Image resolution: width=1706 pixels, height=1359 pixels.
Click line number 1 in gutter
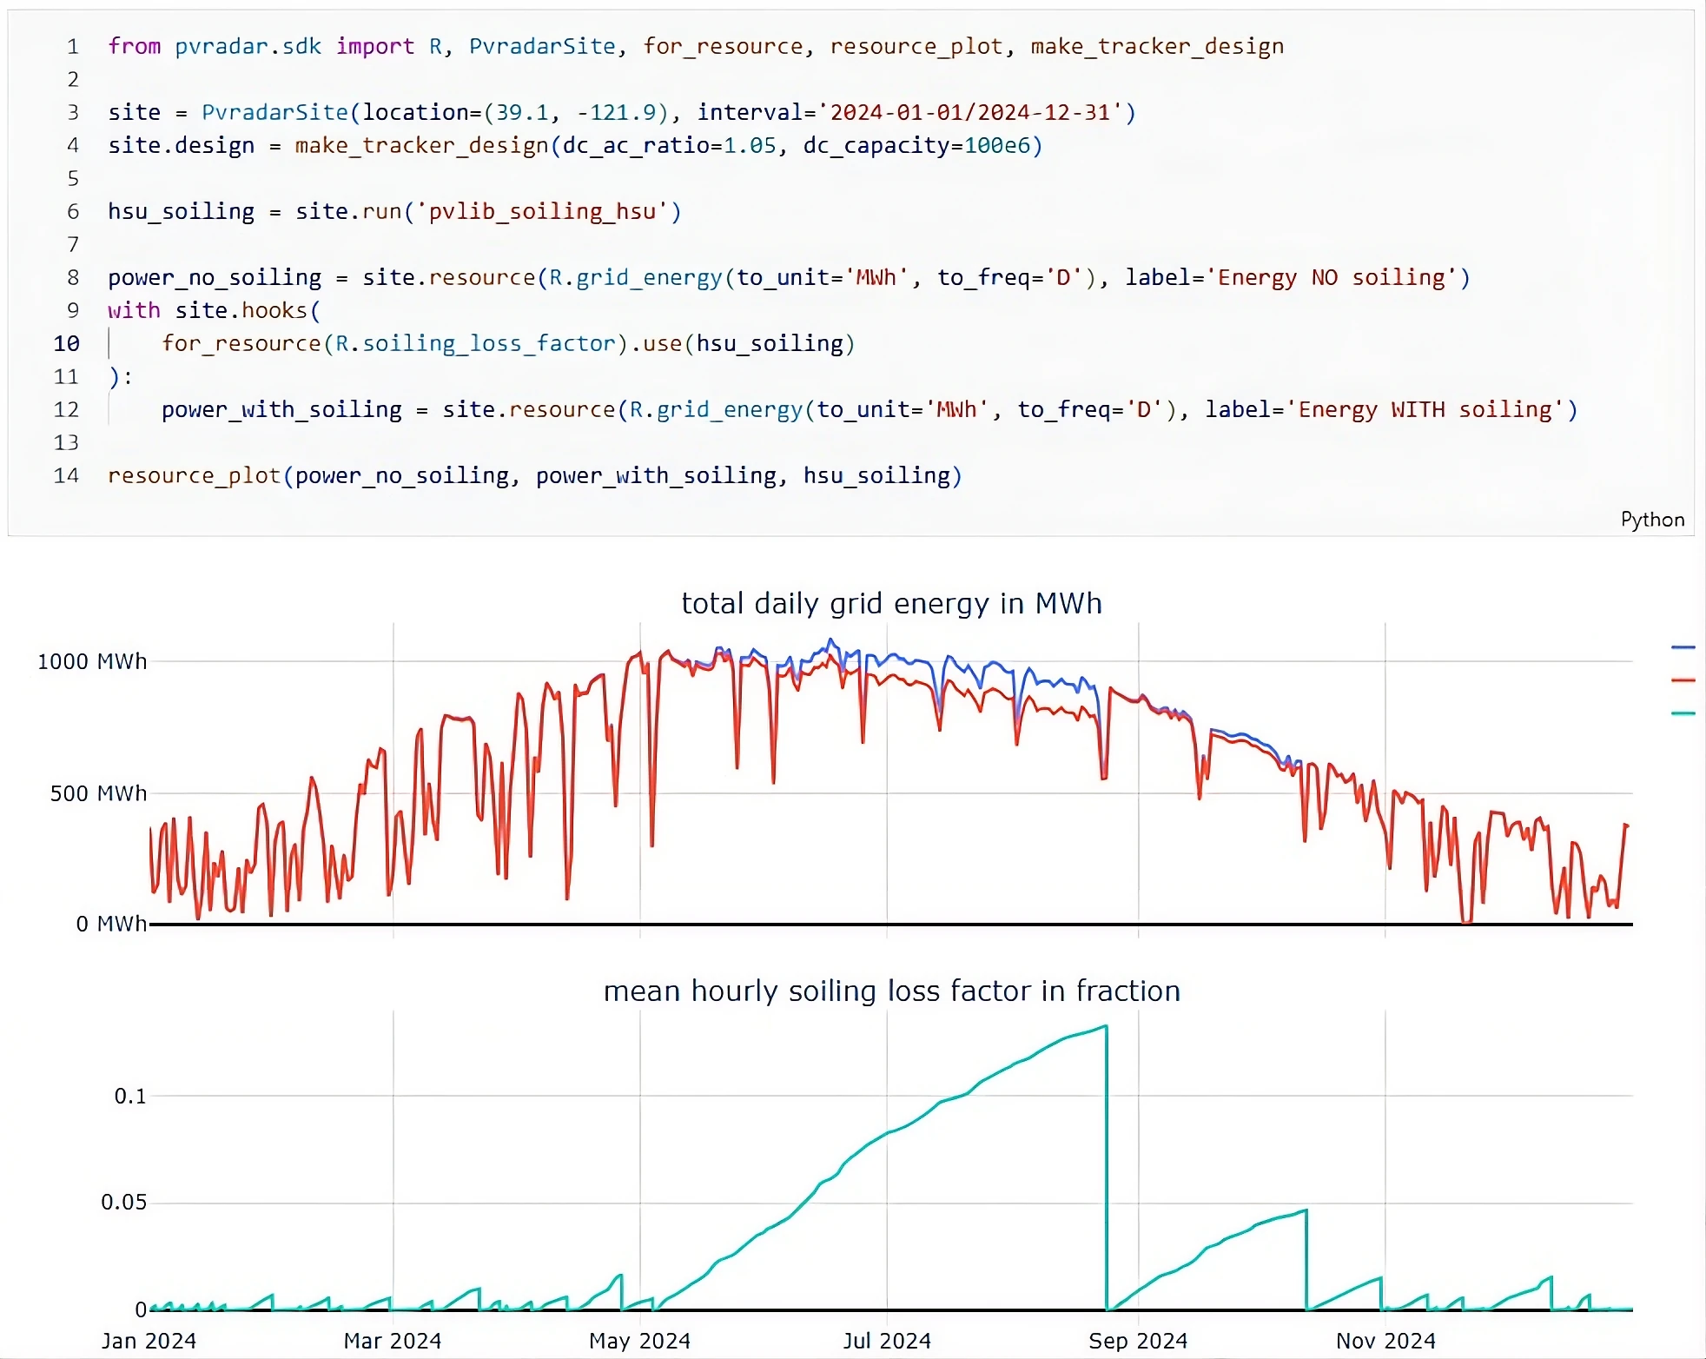click(73, 47)
